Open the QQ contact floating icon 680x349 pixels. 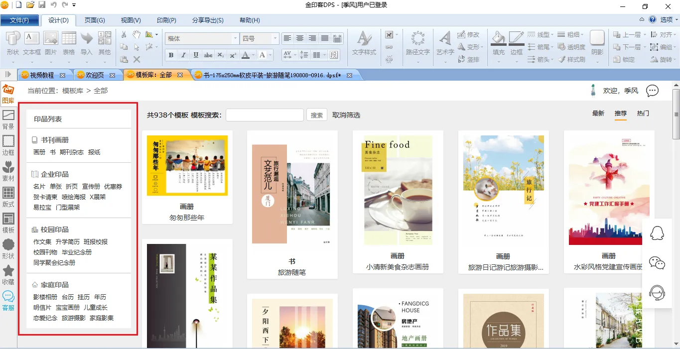coord(657,233)
